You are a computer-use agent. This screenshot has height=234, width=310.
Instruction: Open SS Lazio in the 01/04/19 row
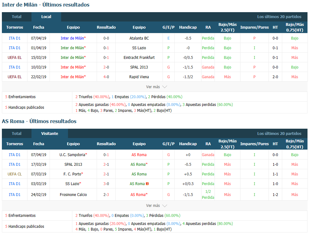coord(139,48)
